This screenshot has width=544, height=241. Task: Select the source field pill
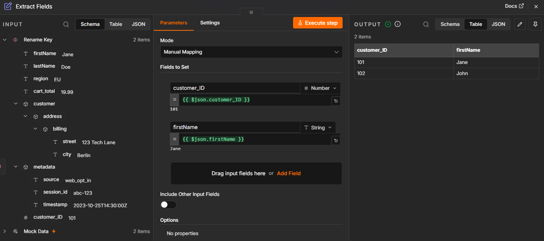(51, 180)
